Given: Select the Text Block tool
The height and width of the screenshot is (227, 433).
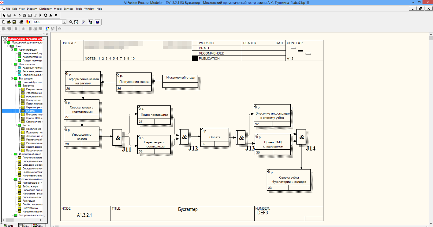Looking at the screenshot, I should (35, 15).
